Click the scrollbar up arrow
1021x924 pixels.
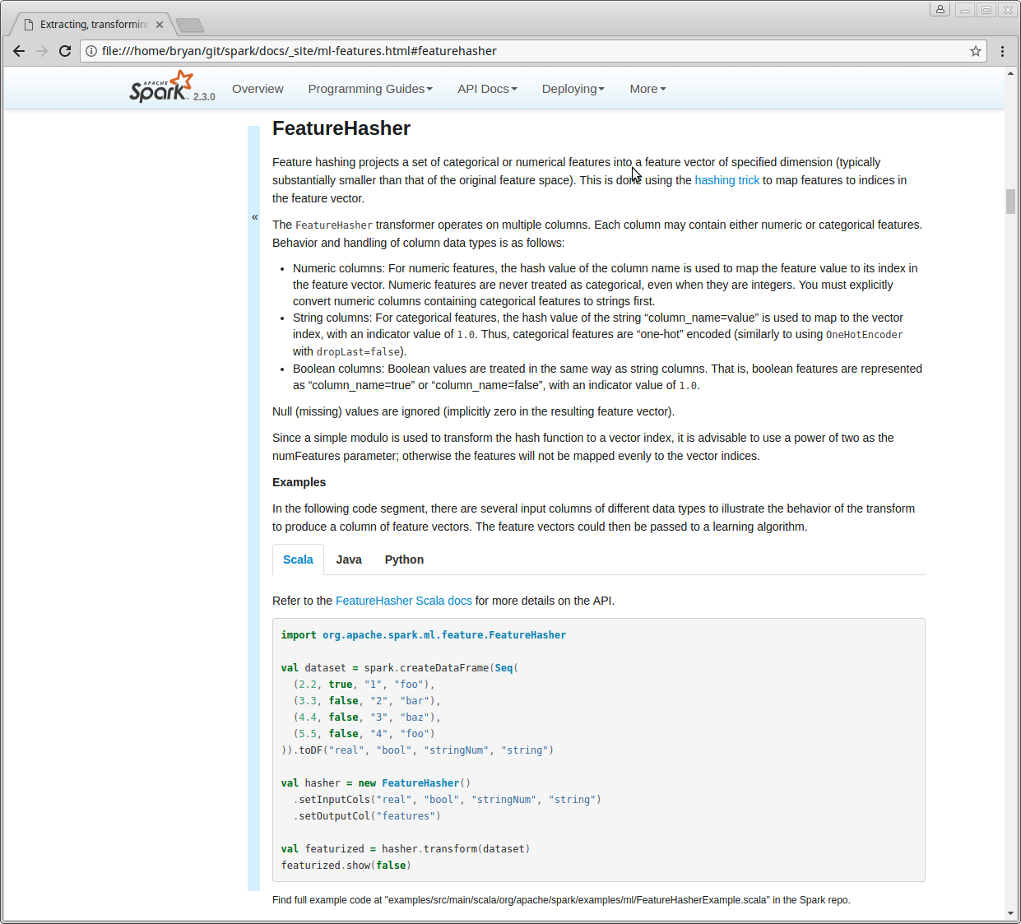(1010, 73)
